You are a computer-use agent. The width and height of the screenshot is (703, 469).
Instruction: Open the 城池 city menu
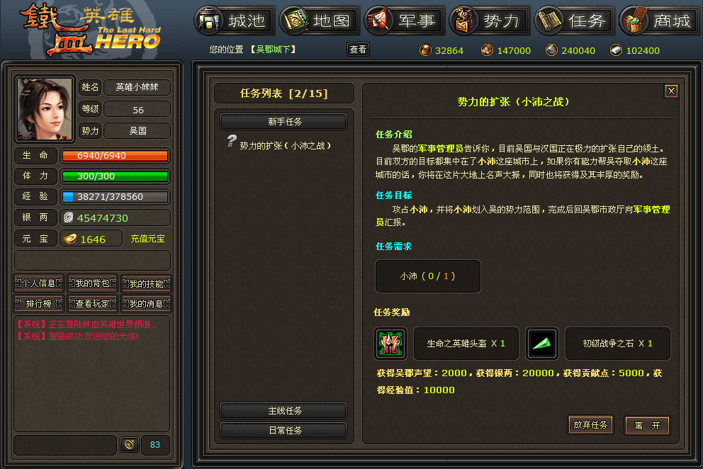tap(235, 21)
